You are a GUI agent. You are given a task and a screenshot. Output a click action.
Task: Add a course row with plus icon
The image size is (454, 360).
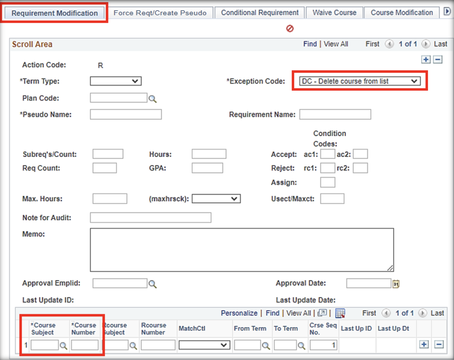[424, 345]
